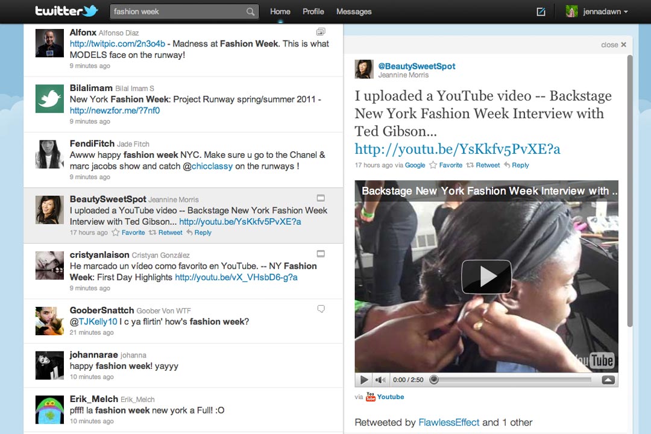This screenshot has height=434, width=651.
Task: Open the newzfor.me/?7nf0 link
Action: tap(115, 110)
